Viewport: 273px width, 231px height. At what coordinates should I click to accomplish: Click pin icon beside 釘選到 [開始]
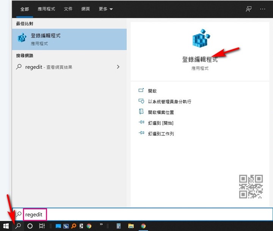pyautogui.click(x=141, y=122)
